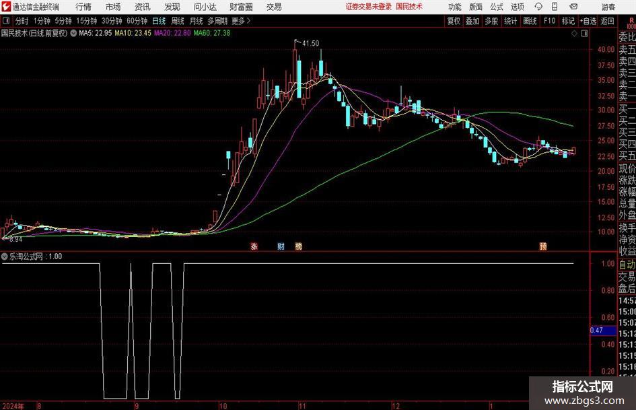Switch to the 15分钟 period tab
The height and width of the screenshot is (410, 636).
(x=86, y=21)
